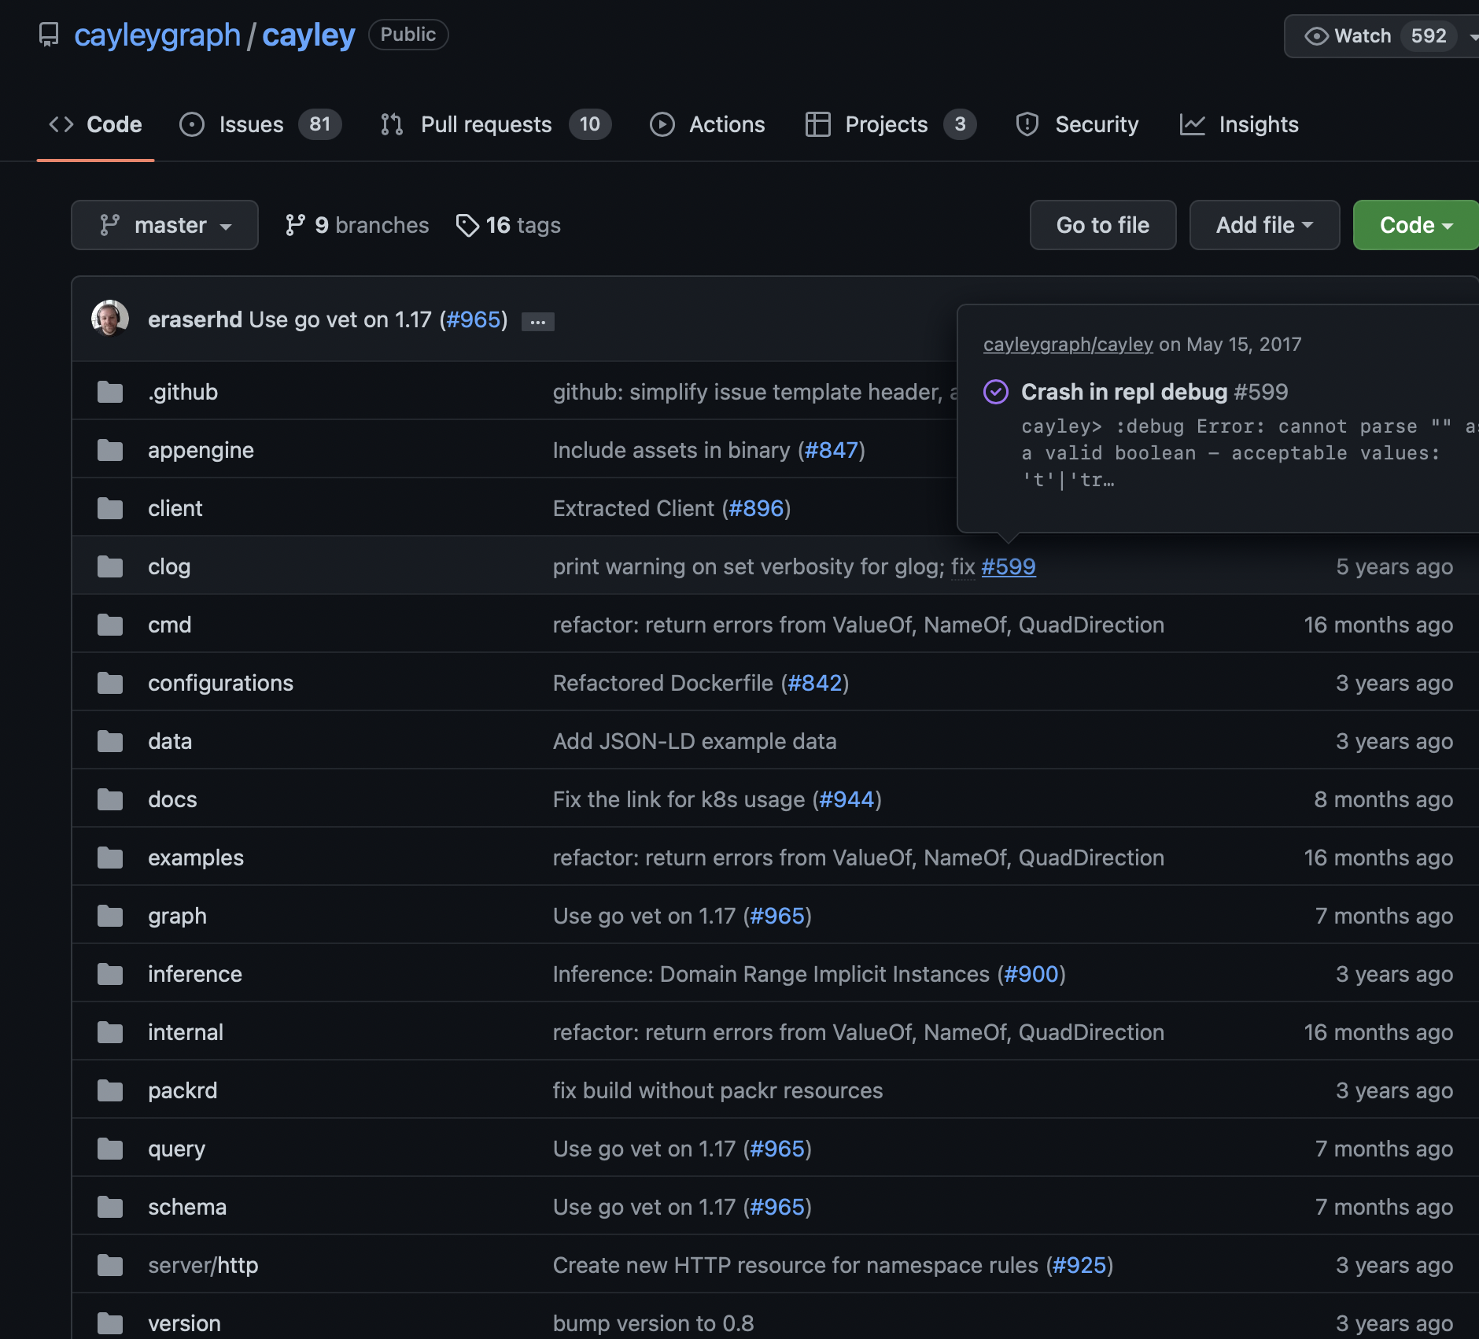Click the folder icon next to docs
The image size is (1479, 1339).
(110, 799)
